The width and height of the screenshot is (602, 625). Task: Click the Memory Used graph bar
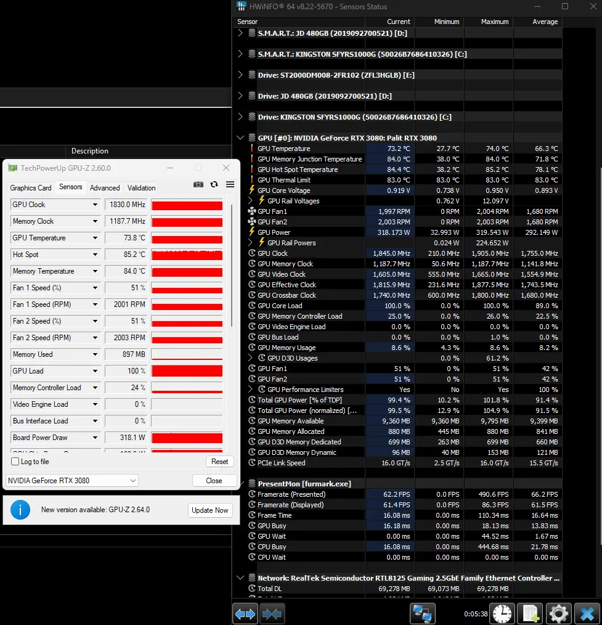[x=187, y=354]
